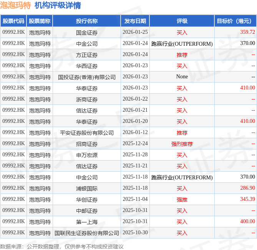Click date 2026-01-25

[135, 32]
